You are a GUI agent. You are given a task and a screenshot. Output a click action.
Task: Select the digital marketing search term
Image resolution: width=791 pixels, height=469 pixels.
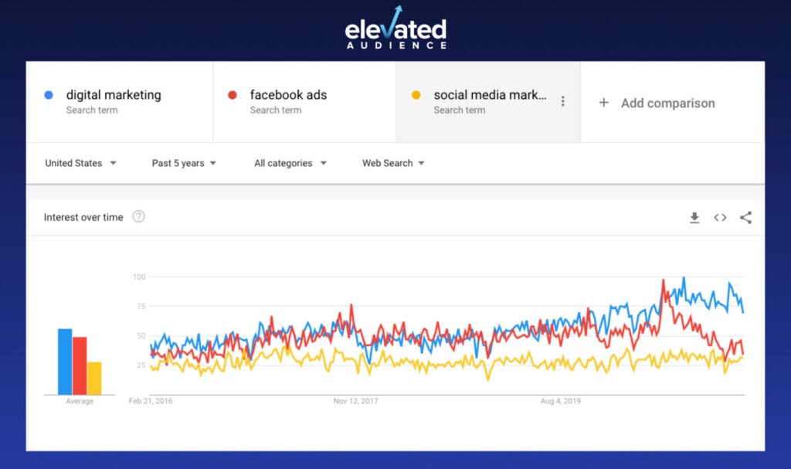114,95
